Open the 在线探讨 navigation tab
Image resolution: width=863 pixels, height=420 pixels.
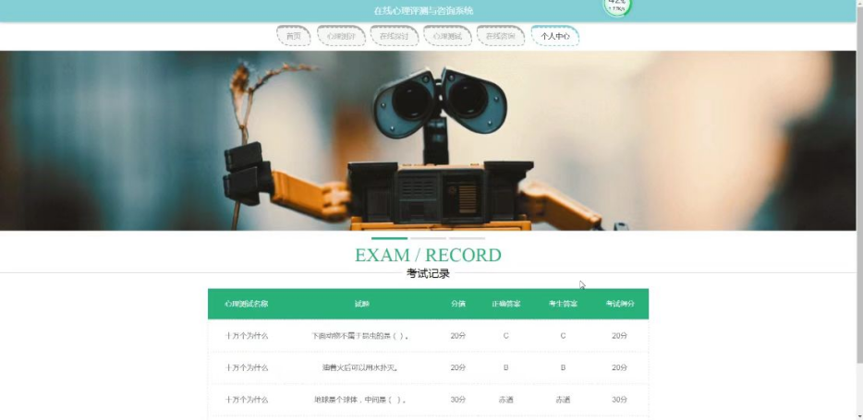tap(394, 36)
